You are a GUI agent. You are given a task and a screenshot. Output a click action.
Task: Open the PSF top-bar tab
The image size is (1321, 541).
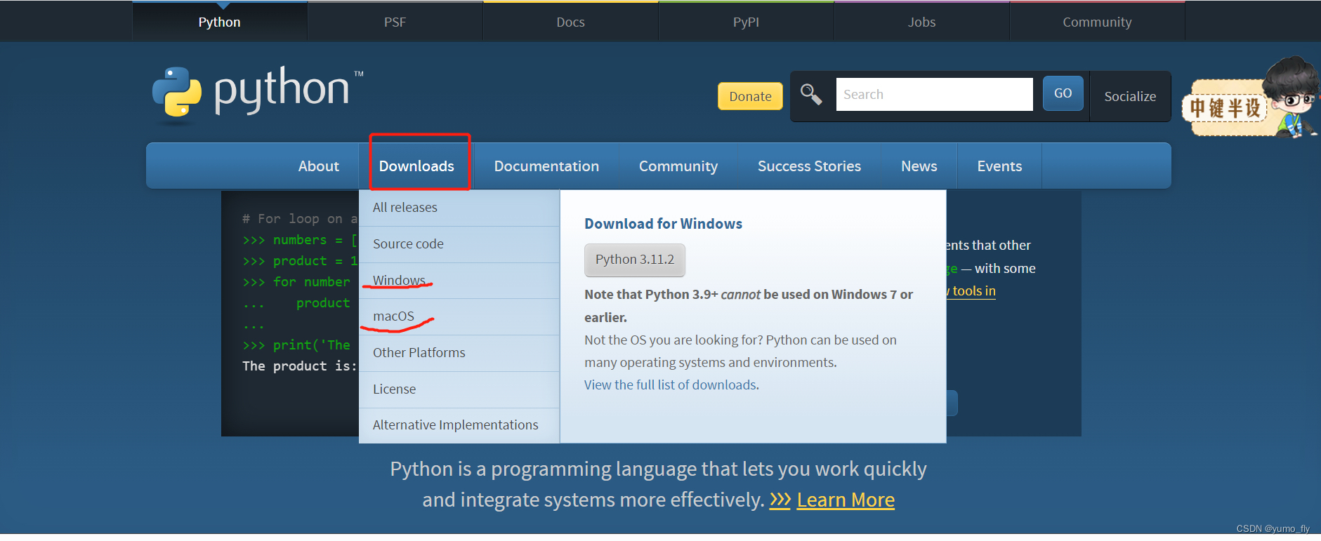point(395,22)
